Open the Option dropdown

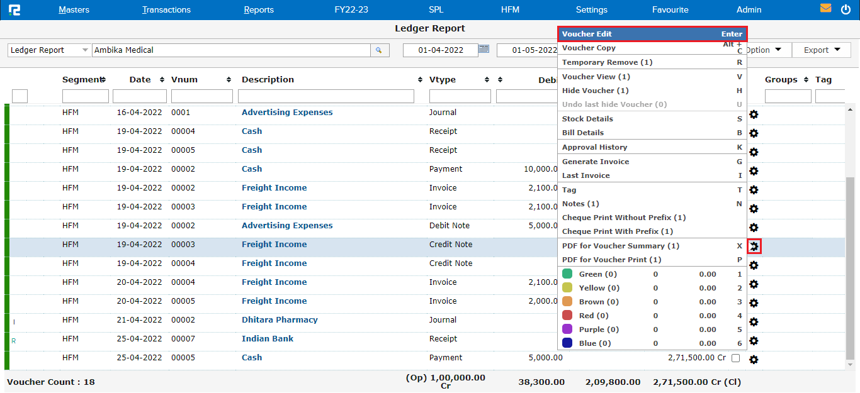764,50
